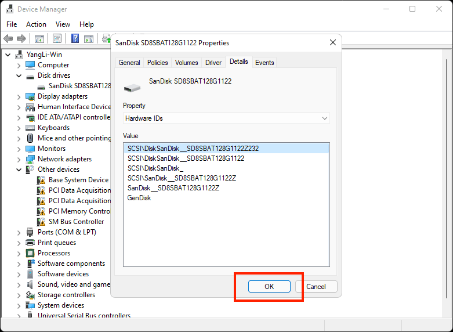Select the Display adapters category icon
The height and width of the screenshot is (332, 453).
30,96
